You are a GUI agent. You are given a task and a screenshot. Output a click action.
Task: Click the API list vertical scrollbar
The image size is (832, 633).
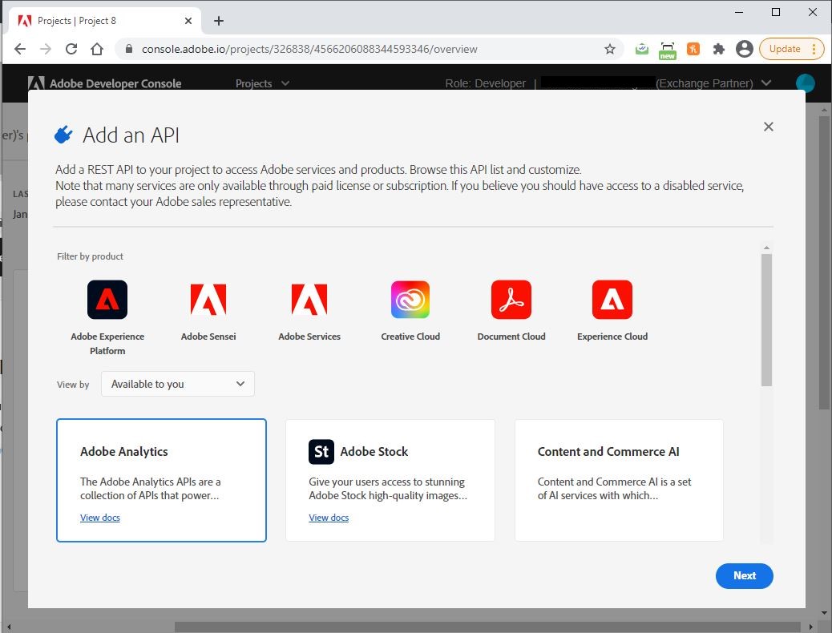pyautogui.click(x=766, y=320)
